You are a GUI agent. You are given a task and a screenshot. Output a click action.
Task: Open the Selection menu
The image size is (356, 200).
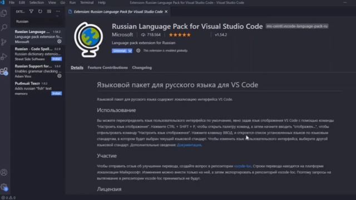coord(37,2)
